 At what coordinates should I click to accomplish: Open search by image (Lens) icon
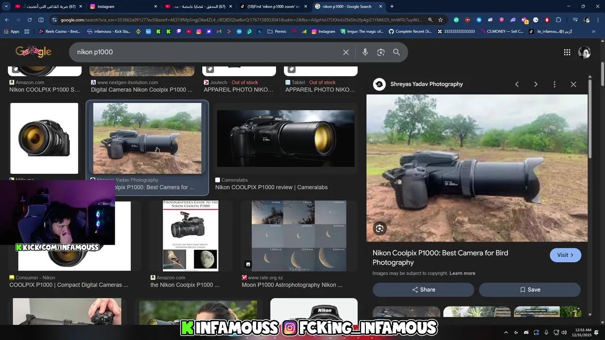click(381, 52)
